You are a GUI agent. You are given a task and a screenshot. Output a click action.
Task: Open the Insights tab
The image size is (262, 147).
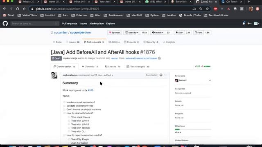(169, 42)
